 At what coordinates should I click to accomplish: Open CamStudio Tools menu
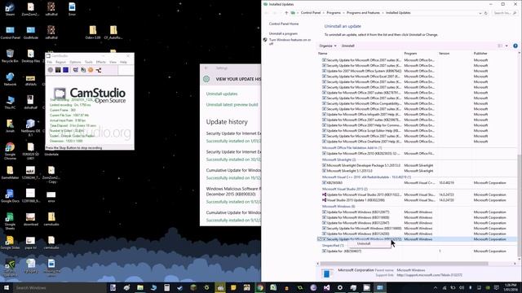89,62
